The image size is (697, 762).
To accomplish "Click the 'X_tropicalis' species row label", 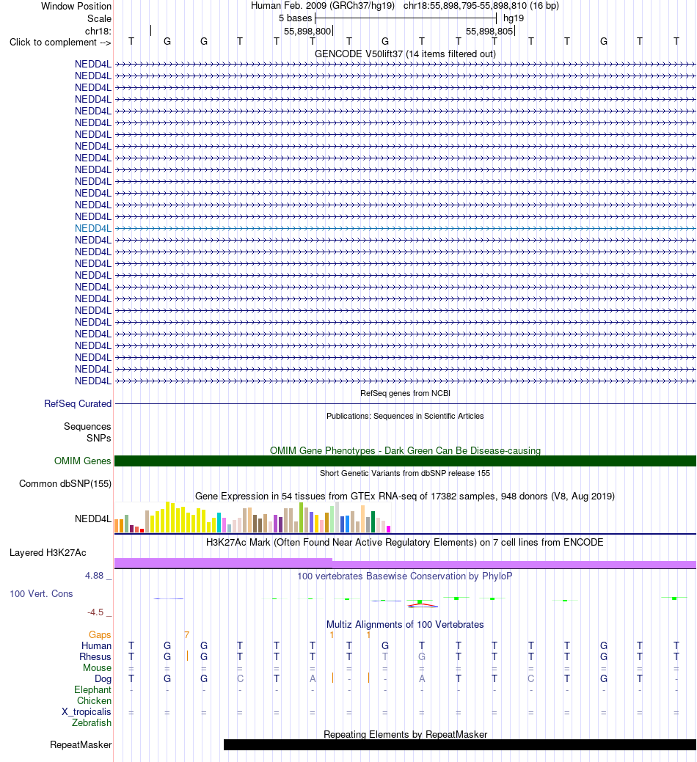I will pyautogui.click(x=86, y=712).
